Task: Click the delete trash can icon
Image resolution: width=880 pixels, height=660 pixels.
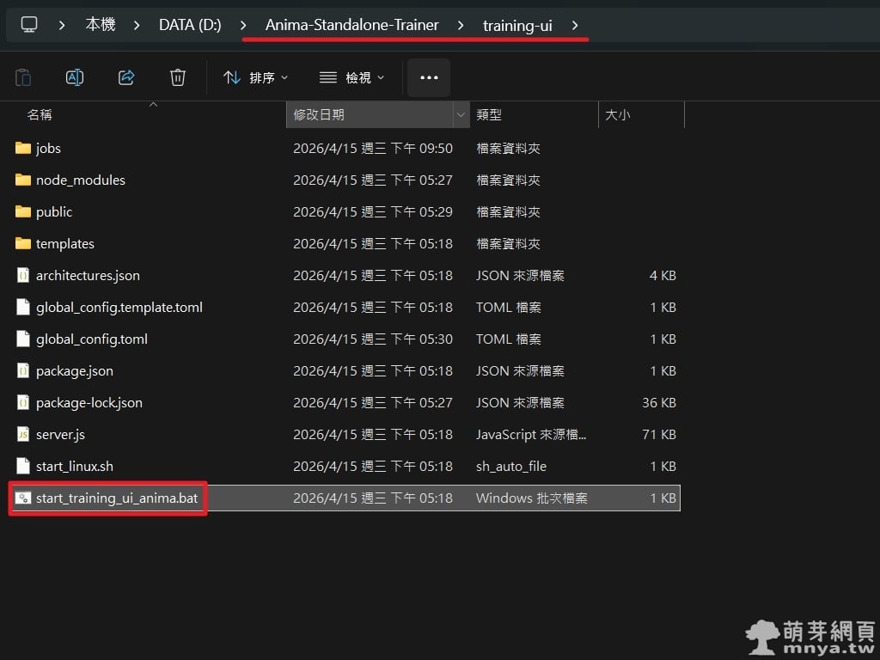Action: [178, 77]
